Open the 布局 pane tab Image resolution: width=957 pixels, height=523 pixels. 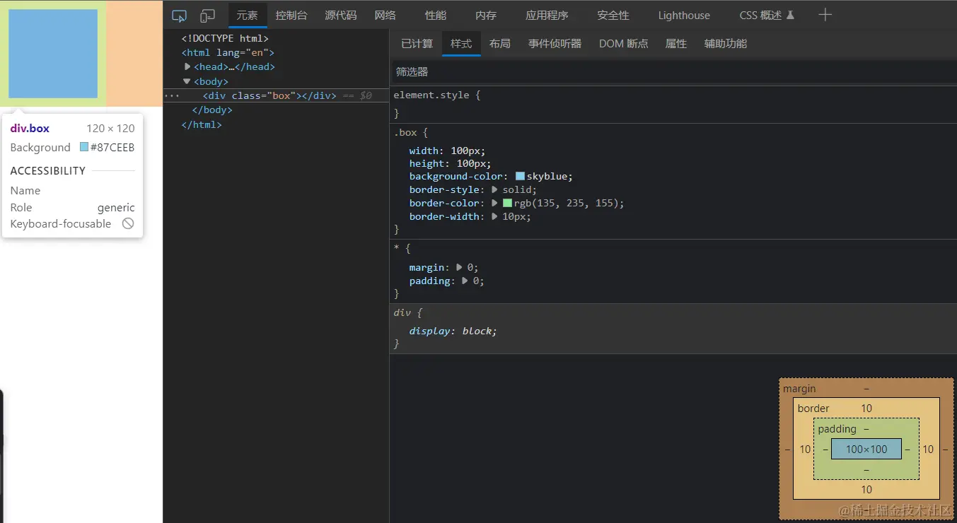pos(500,44)
